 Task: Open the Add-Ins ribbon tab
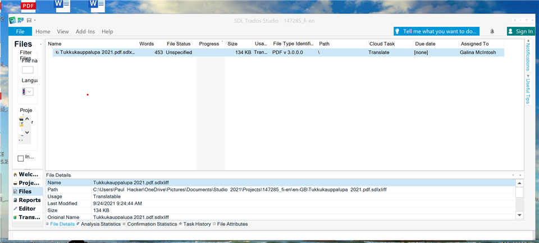[x=85, y=31]
